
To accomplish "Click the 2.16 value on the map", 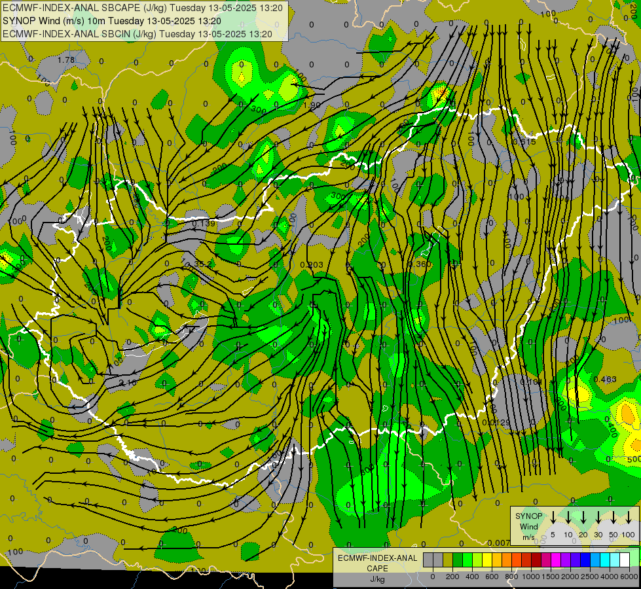I will (128, 383).
